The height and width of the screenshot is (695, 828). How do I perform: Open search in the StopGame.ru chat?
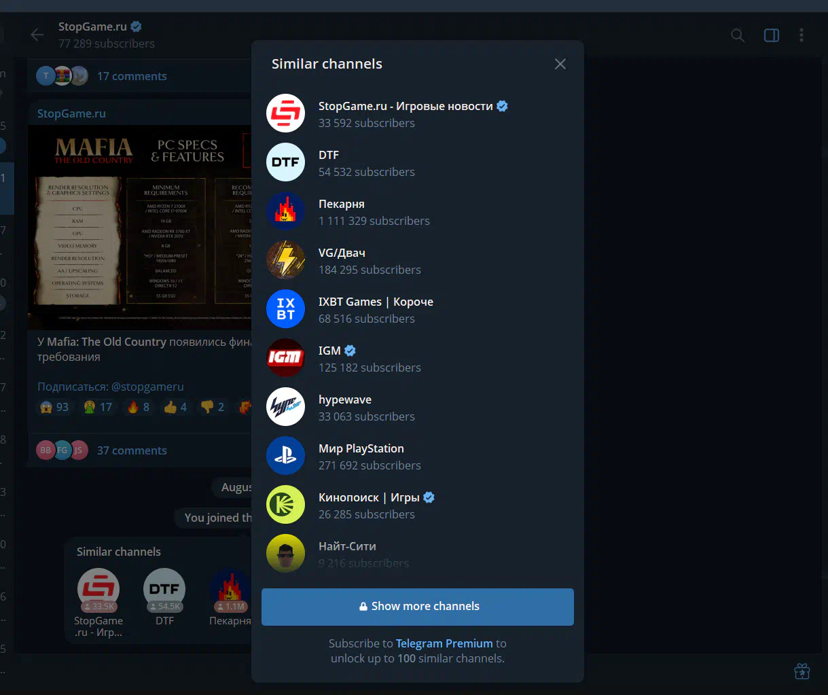(x=738, y=35)
